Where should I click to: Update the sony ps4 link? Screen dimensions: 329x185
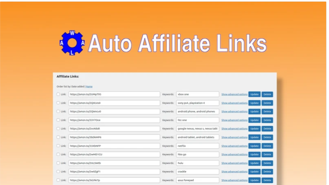click(x=255, y=103)
